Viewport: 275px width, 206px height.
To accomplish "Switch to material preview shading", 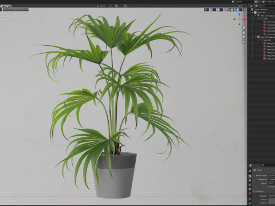I will pyautogui.click(x=235, y=10).
